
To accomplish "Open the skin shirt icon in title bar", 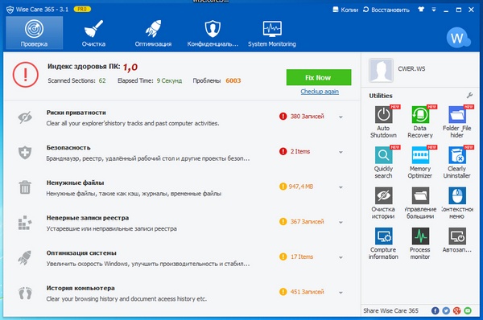I will click(x=421, y=9).
